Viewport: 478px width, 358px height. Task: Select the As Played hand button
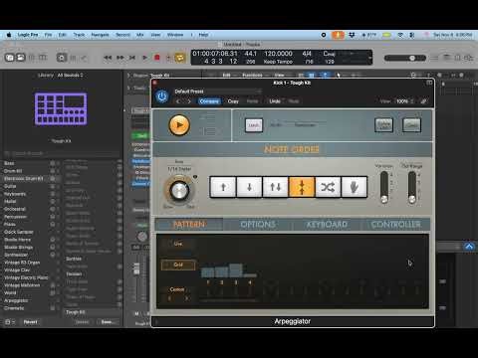(355, 187)
